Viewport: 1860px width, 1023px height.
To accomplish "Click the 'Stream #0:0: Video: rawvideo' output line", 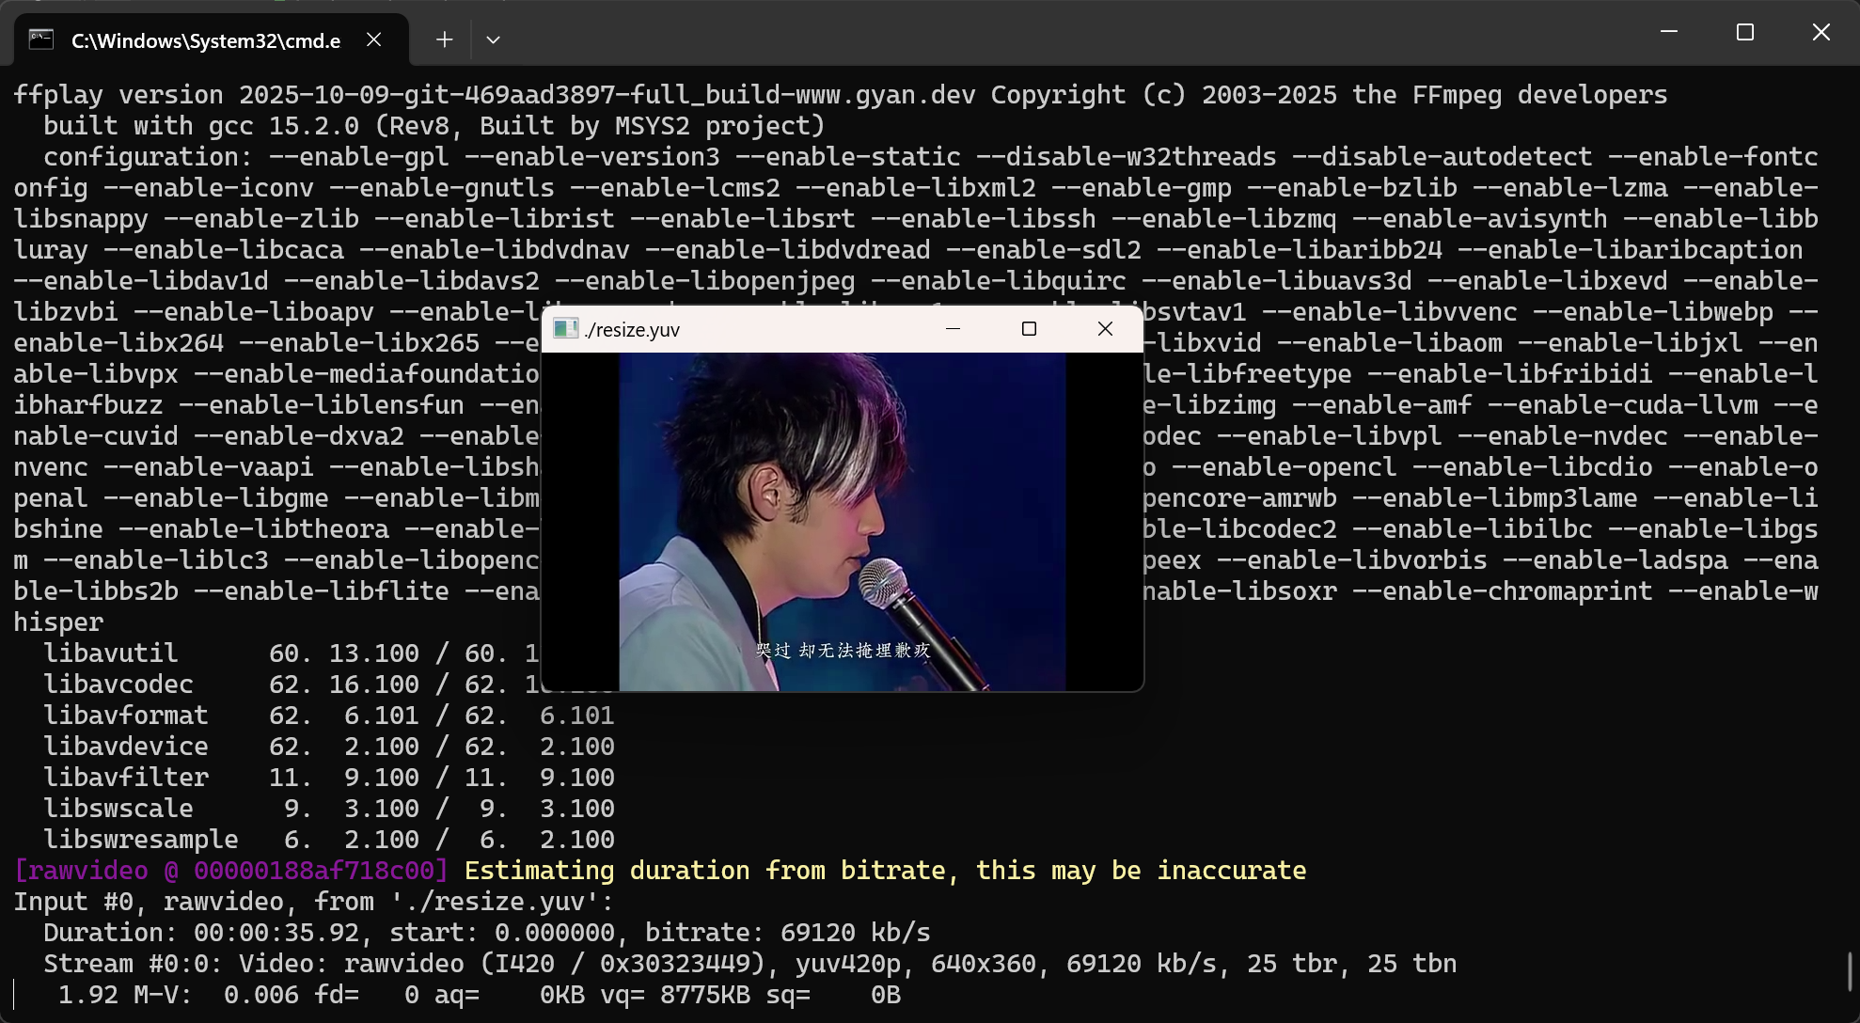I will (749, 964).
